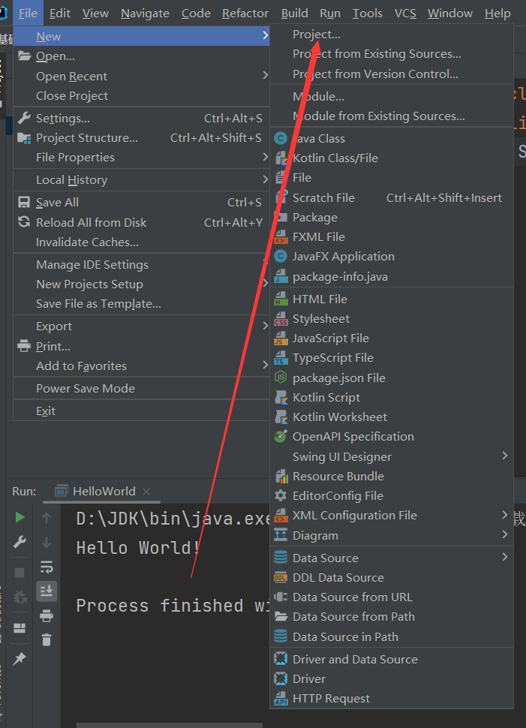Image resolution: width=526 pixels, height=728 pixels.
Task: Create an EditorConfig File
Action: [x=392, y=496]
